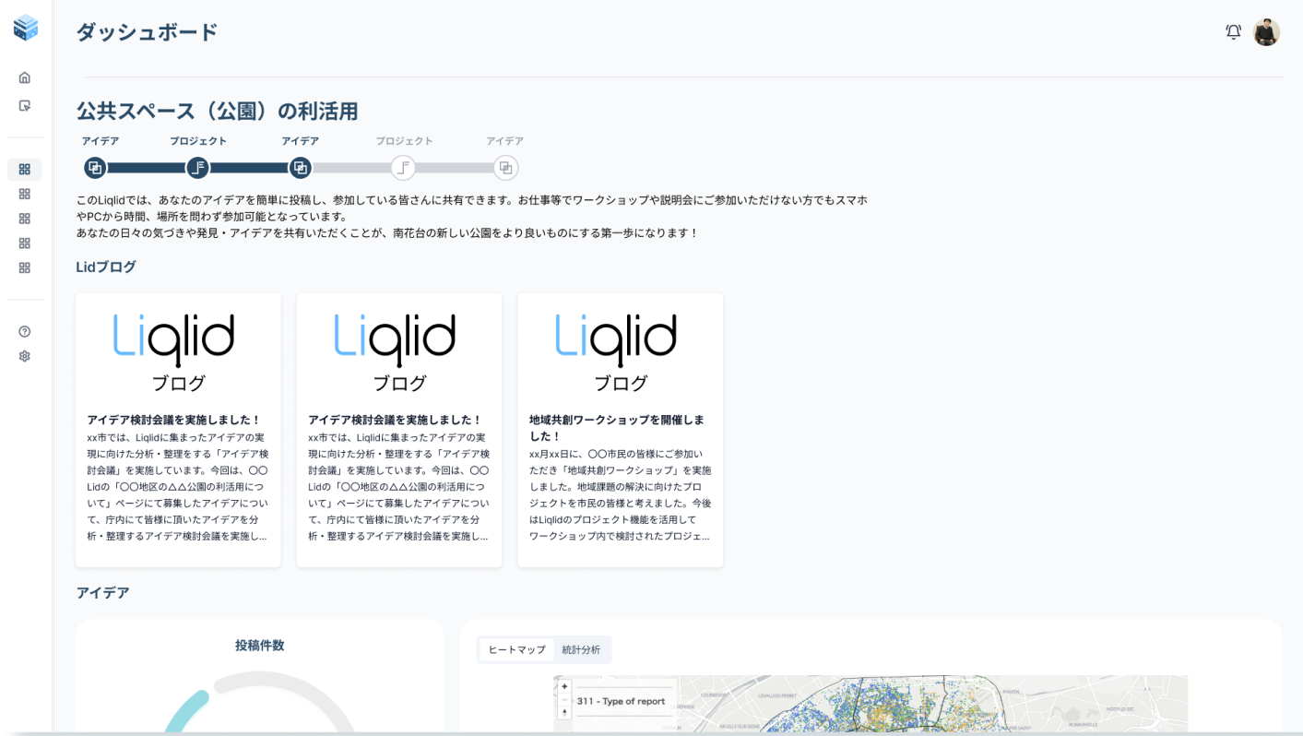Open the leftmost アイデア検討会議を実施しました！ blog title
This screenshot has height=736, width=1303.
pos(174,420)
